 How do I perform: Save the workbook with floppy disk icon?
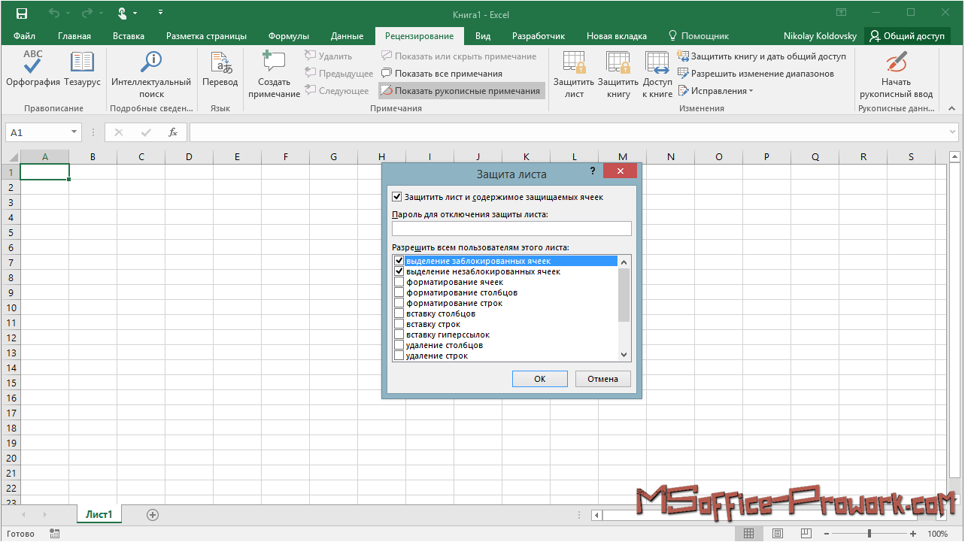point(21,14)
